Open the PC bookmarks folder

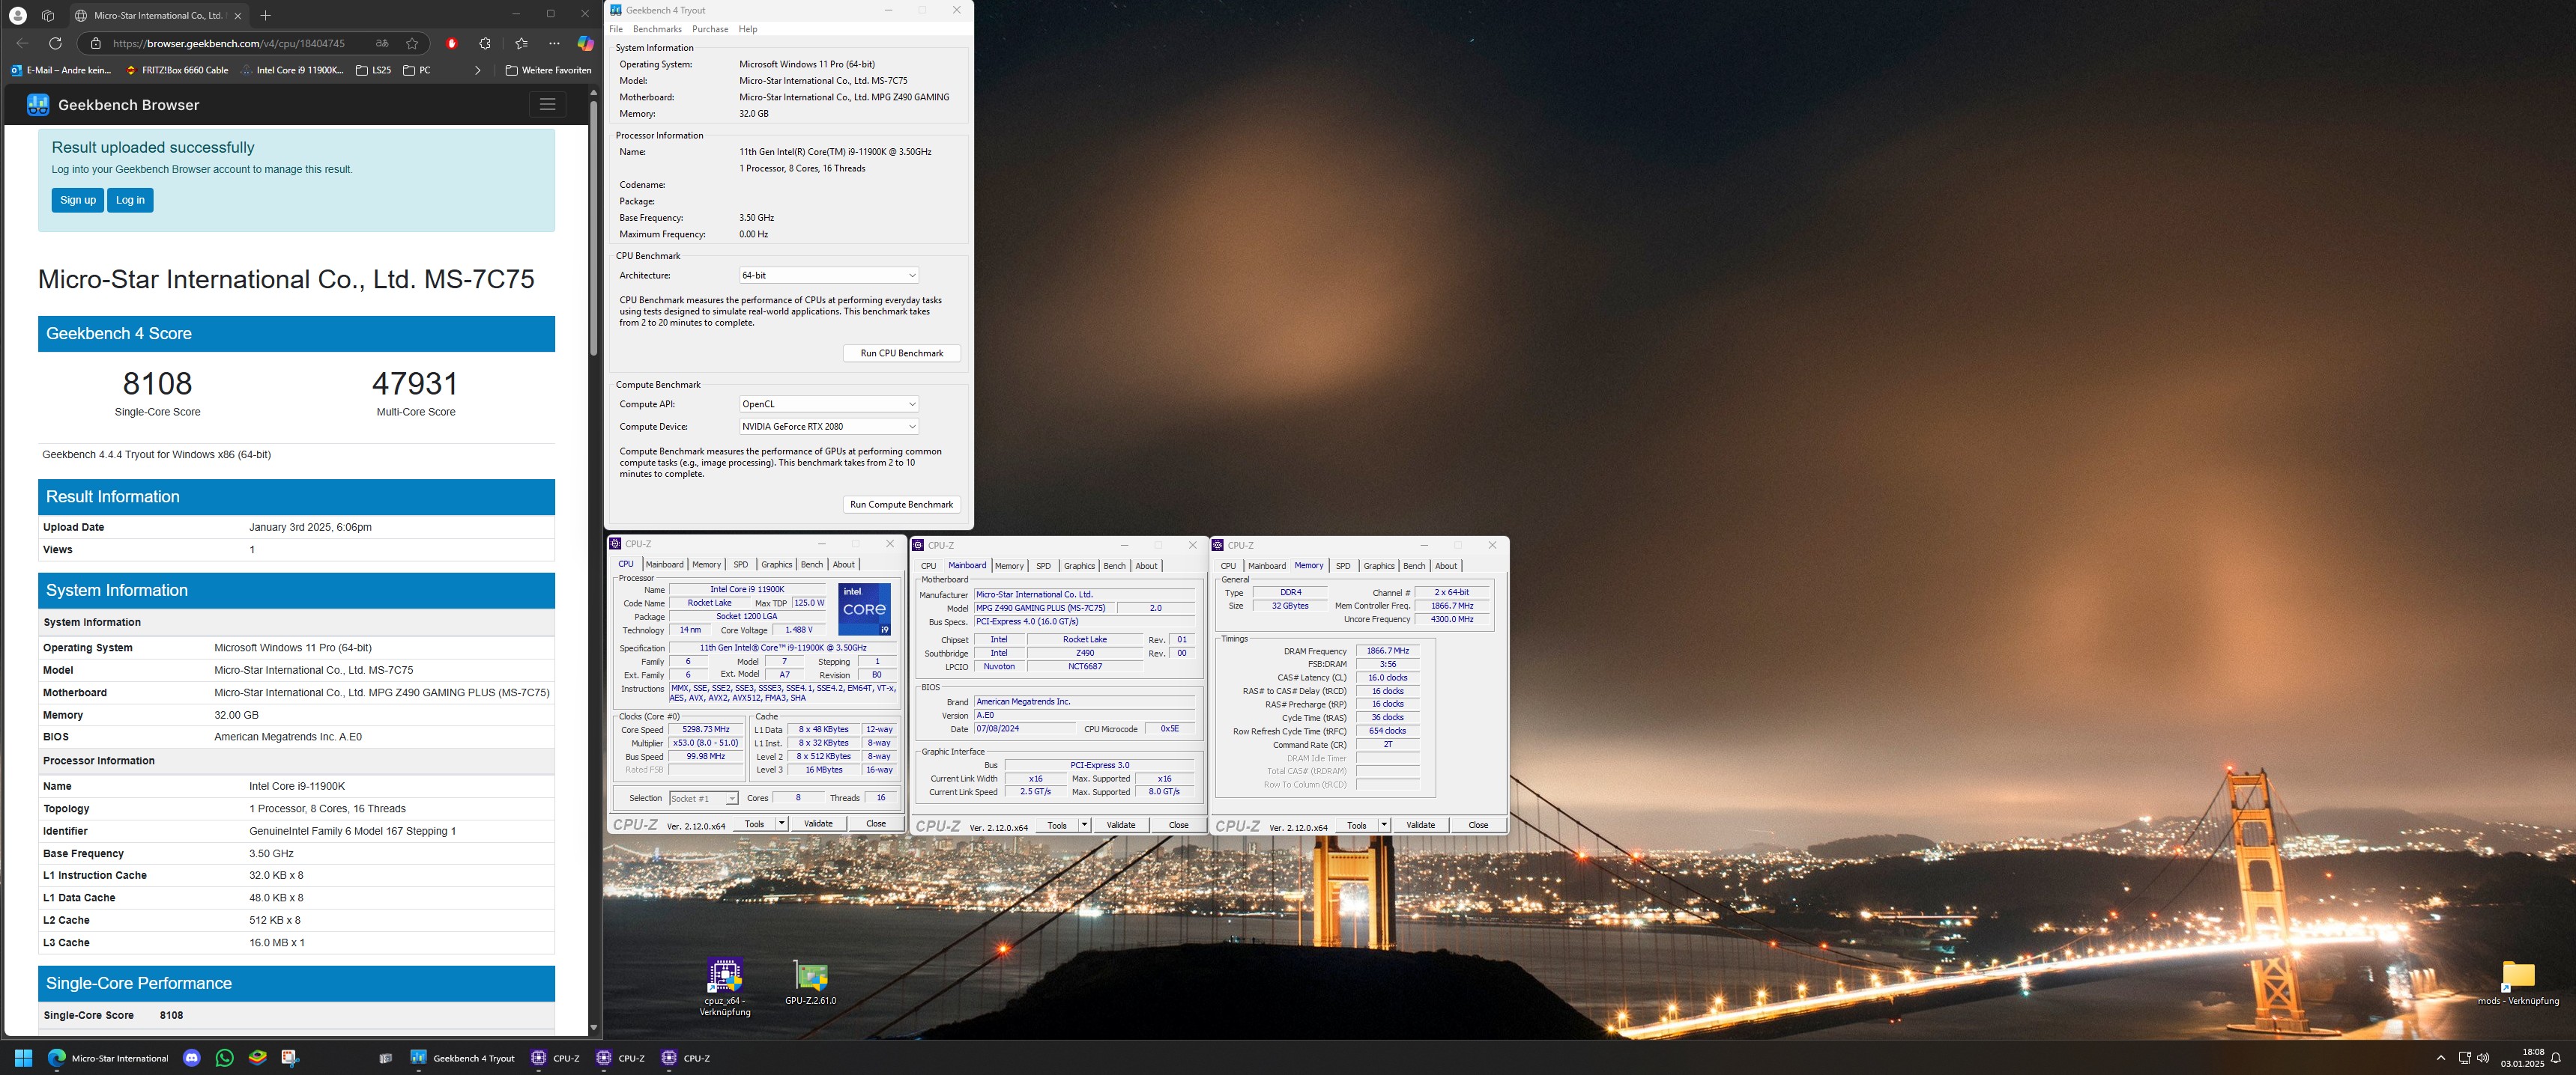pos(417,70)
